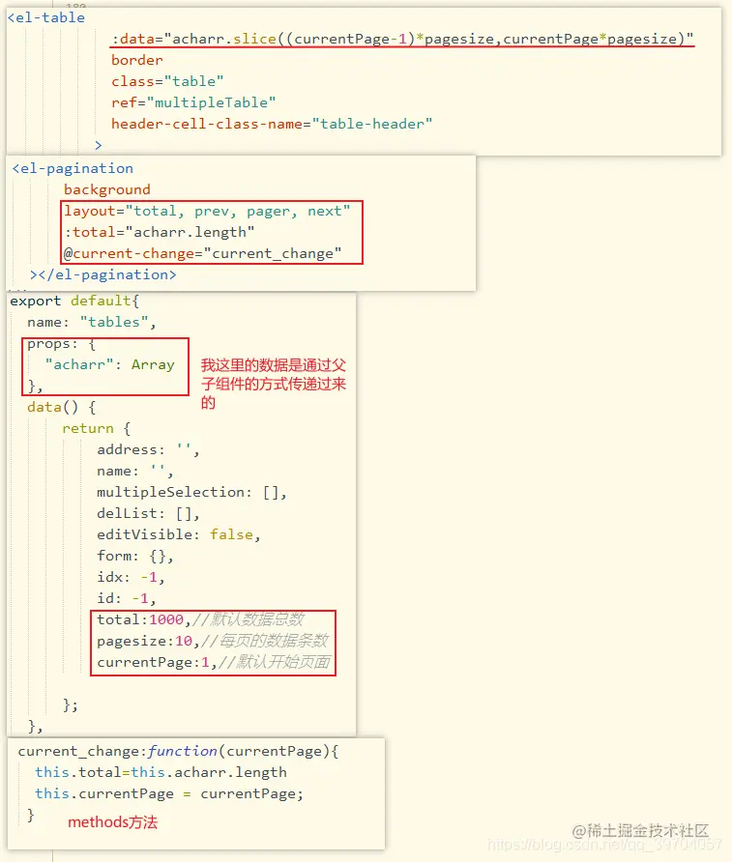Click the red methods方法 label
Image resolution: width=732 pixels, height=862 pixels.
(x=113, y=822)
